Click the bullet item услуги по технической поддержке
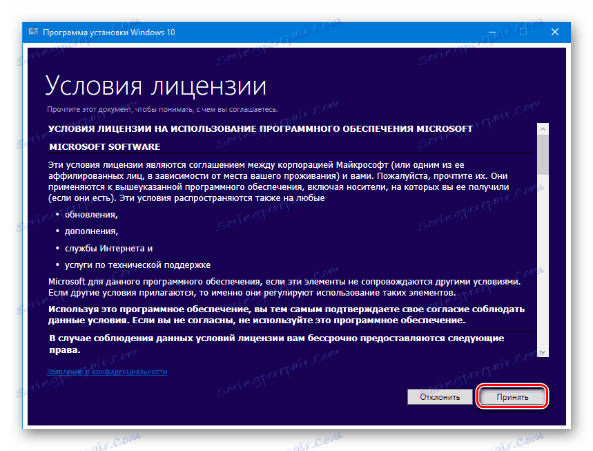This screenshot has height=451, width=593. (137, 265)
